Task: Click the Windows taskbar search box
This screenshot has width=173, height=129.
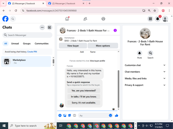Action: (32, 126)
